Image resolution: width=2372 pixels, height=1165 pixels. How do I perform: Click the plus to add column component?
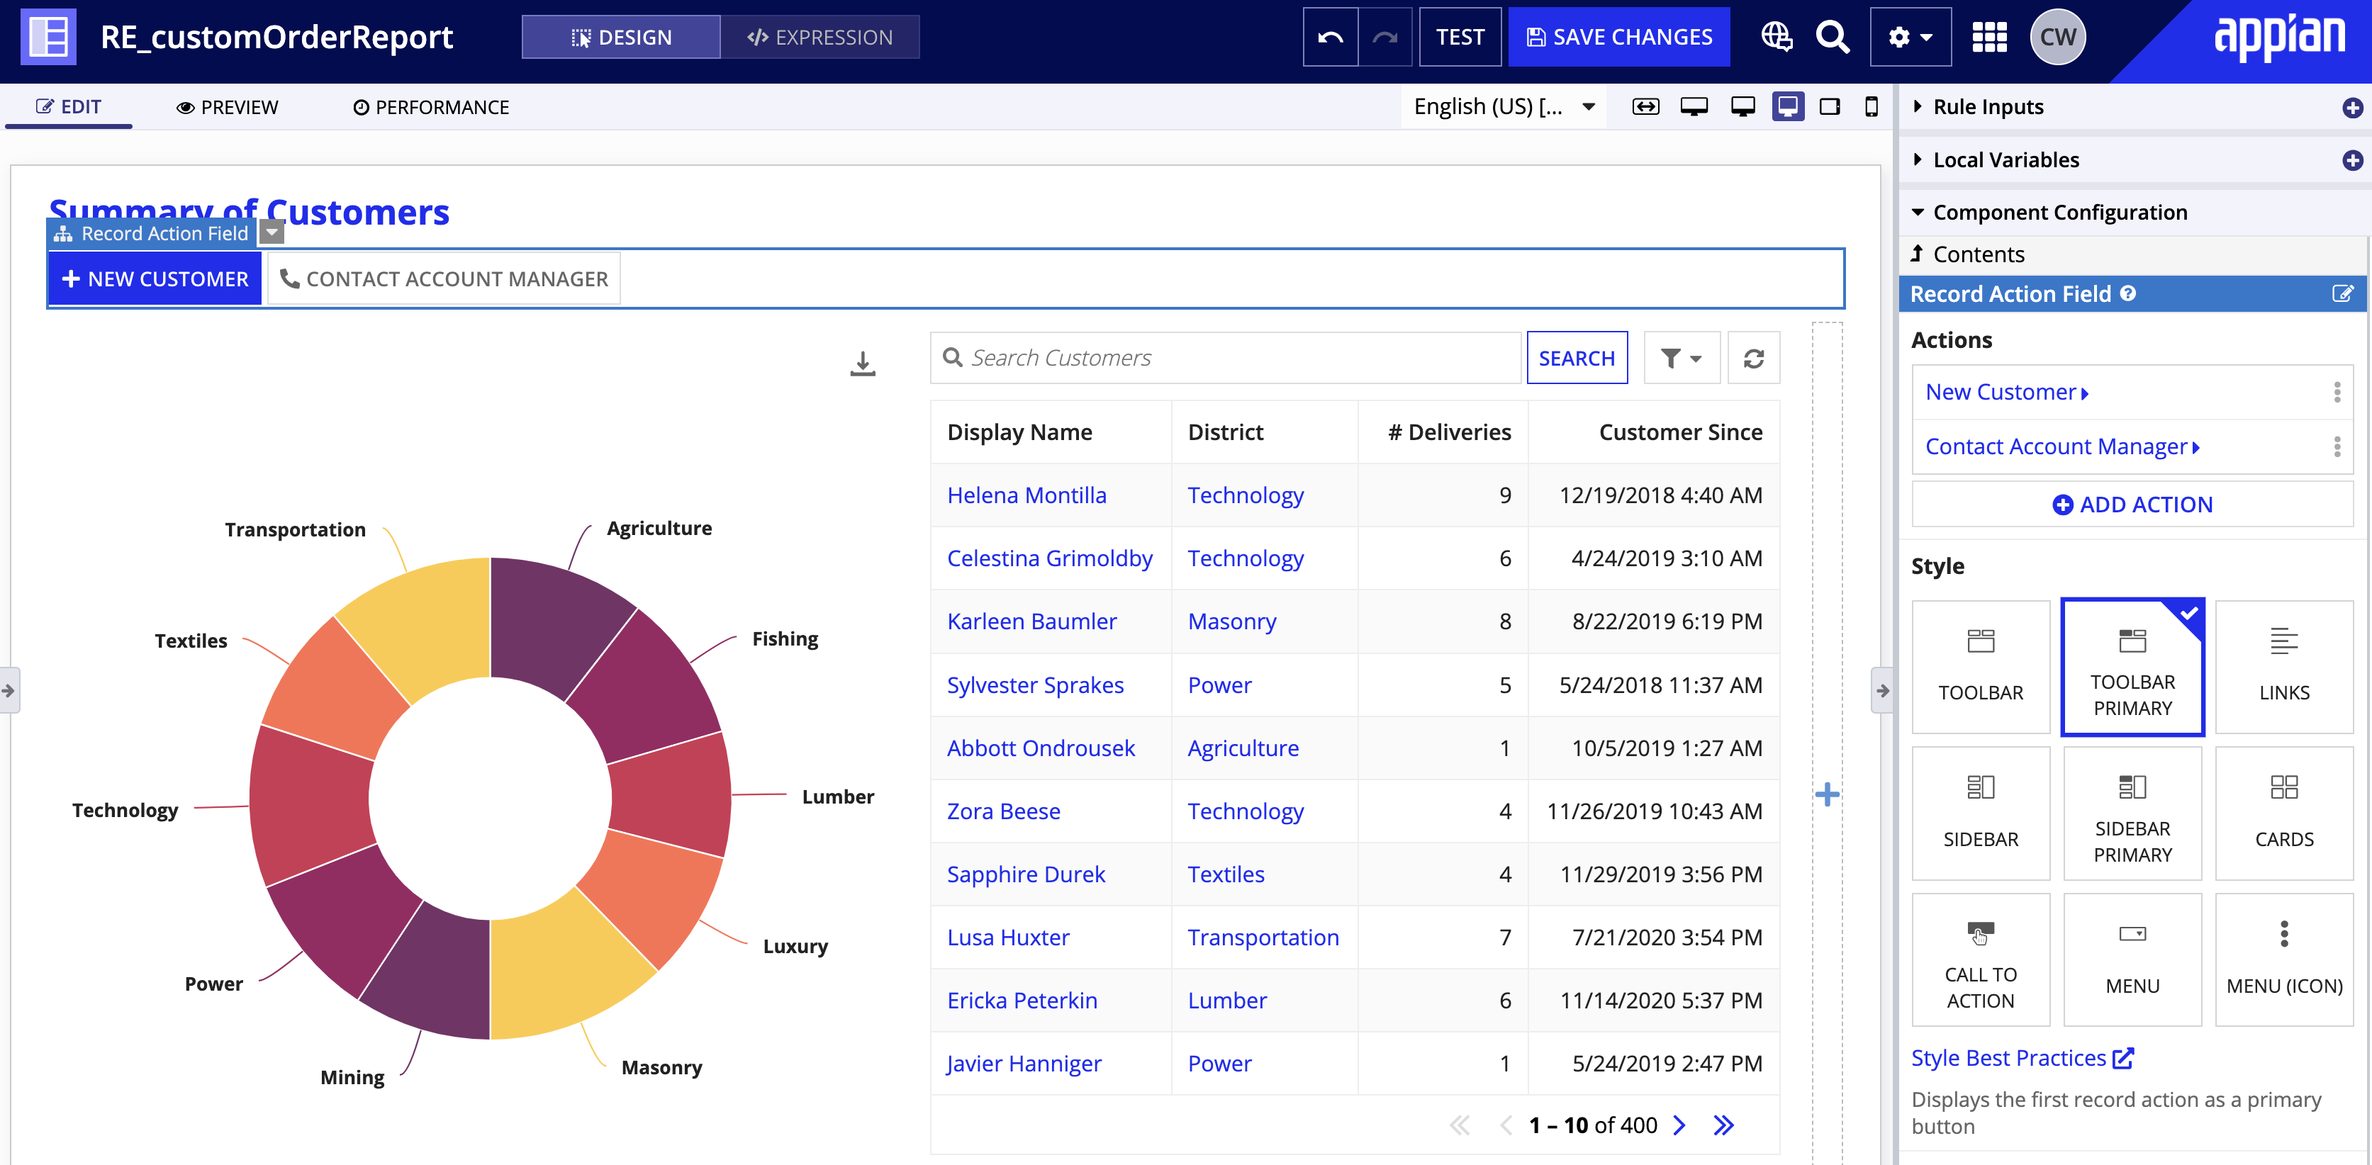click(1827, 794)
